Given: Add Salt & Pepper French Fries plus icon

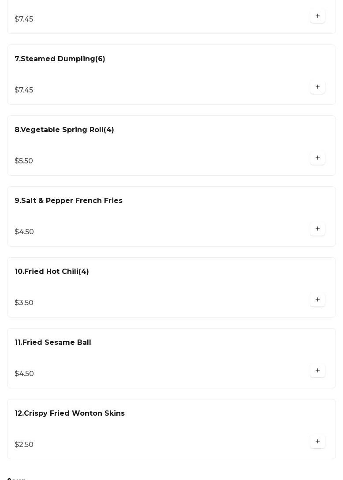Looking at the screenshot, I should pyautogui.click(x=317, y=229).
